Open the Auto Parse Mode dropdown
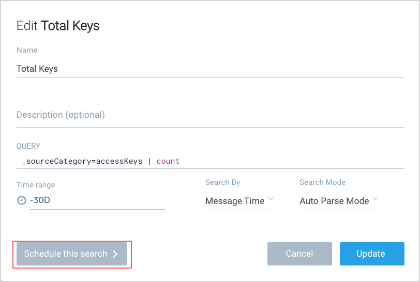Image resolution: width=420 pixels, height=282 pixels. pyautogui.click(x=334, y=201)
